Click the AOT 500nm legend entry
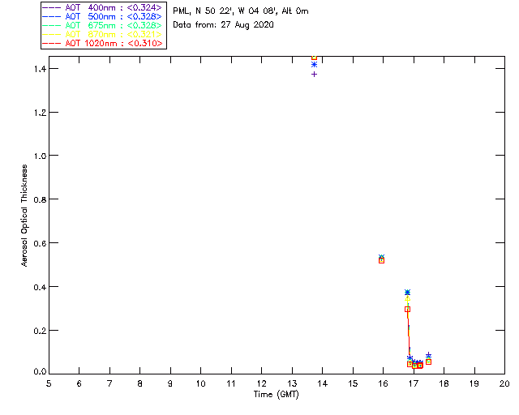 102,16
